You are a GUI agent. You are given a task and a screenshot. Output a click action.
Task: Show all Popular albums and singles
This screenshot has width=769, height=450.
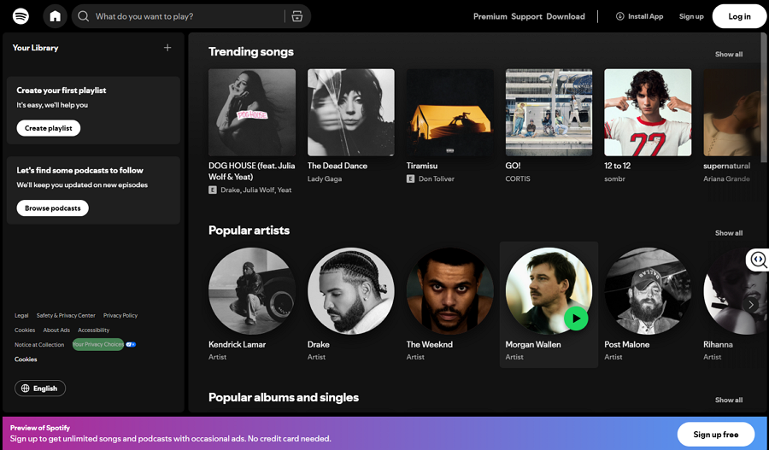[x=728, y=400]
